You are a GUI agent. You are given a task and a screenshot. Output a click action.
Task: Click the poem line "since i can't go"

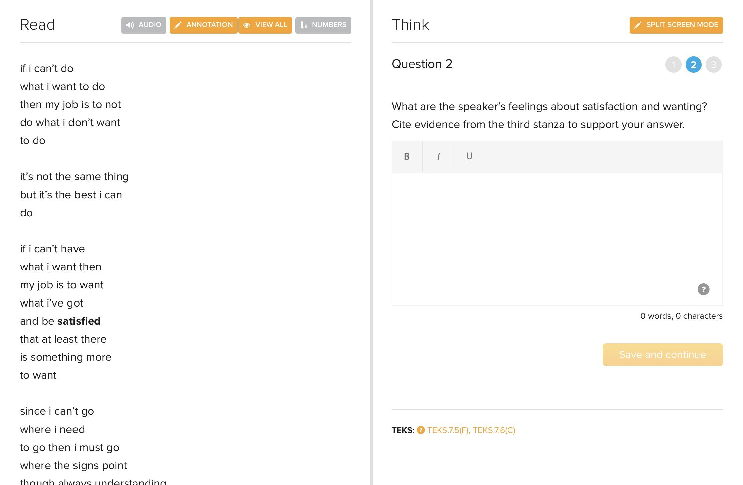57,411
